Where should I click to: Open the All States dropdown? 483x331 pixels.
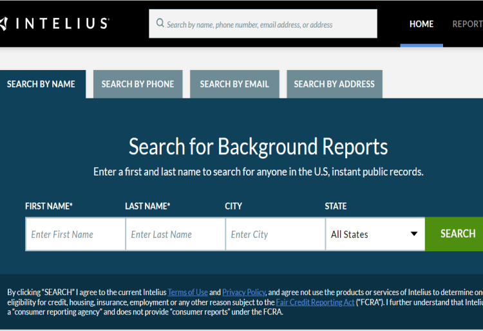(x=375, y=234)
